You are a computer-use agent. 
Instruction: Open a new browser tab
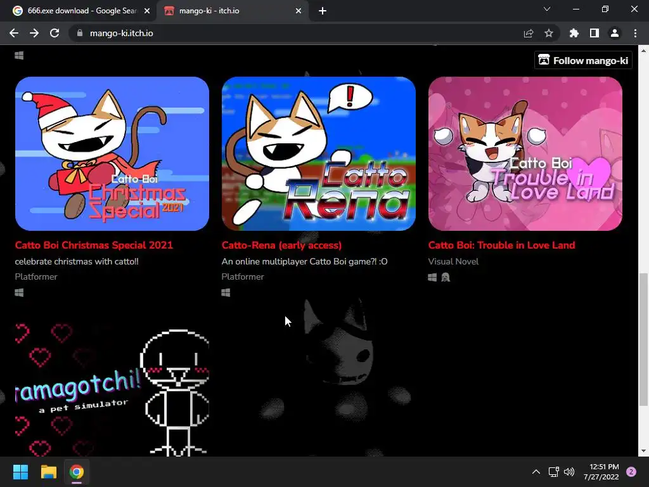(x=323, y=11)
